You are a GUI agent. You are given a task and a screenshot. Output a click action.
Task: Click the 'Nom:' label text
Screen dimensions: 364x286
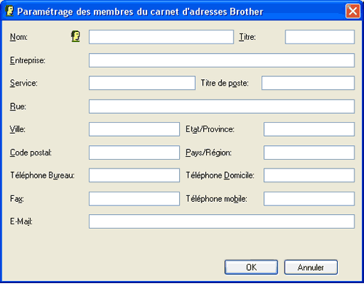[19, 37]
